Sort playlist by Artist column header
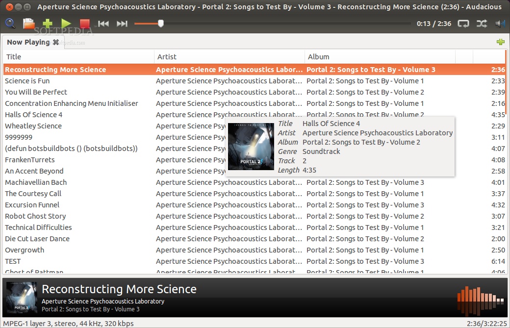 point(229,57)
